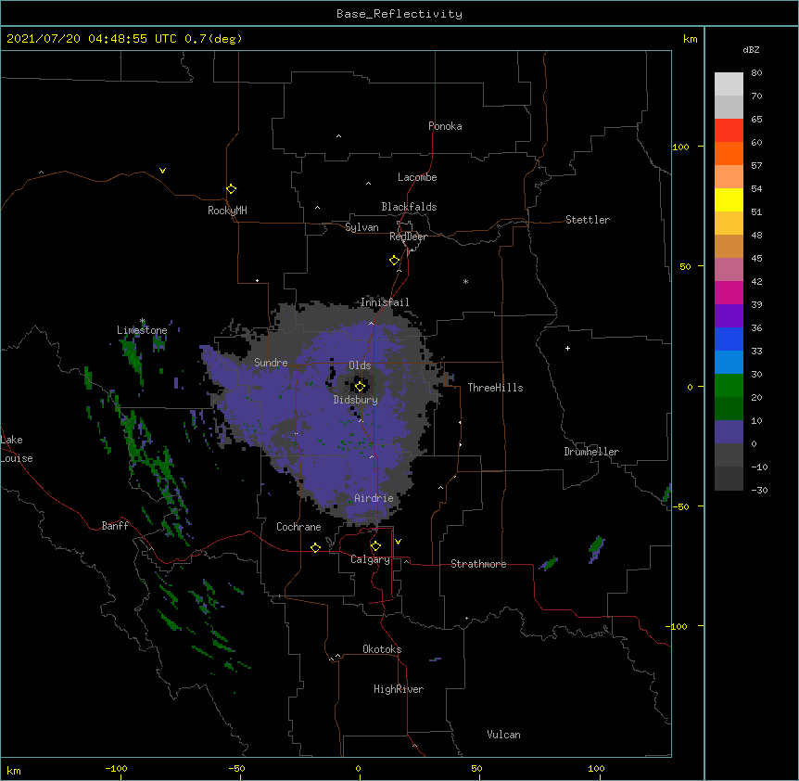Image resolution: width=799 pixels, height=781 pixels.
Task: Choose the green legend swatch between 30 and 20
Action: [x=729, y=386]
